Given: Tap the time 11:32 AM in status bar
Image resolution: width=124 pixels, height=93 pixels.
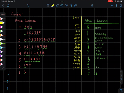Looking at the screenshot, I should [4, 1].
